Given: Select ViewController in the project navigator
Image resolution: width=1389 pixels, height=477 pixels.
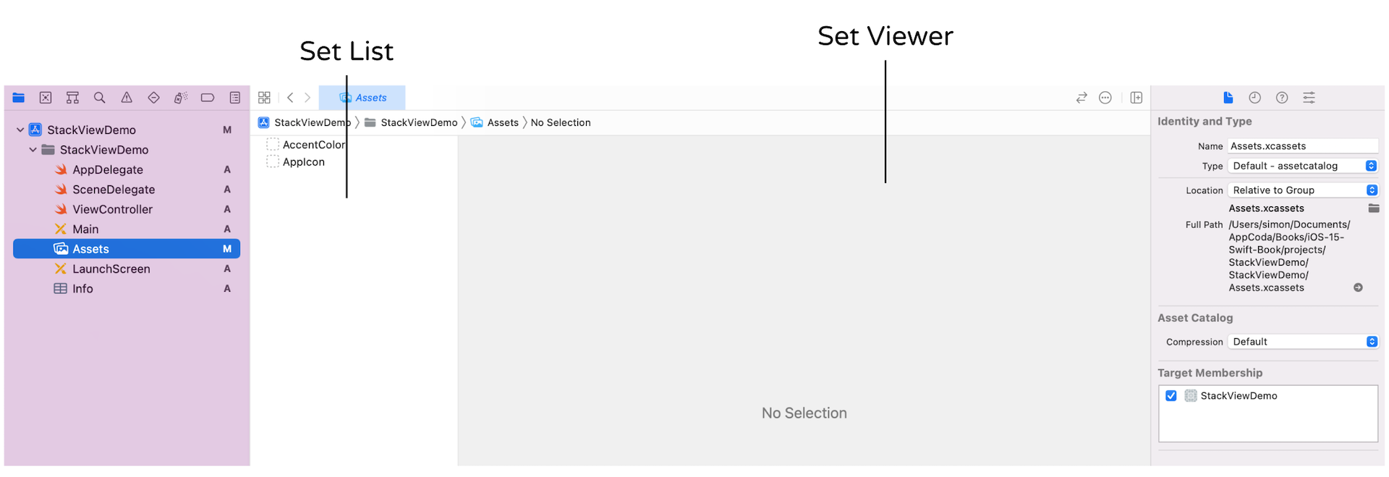Looking at the screenshot, I should 112,209.
